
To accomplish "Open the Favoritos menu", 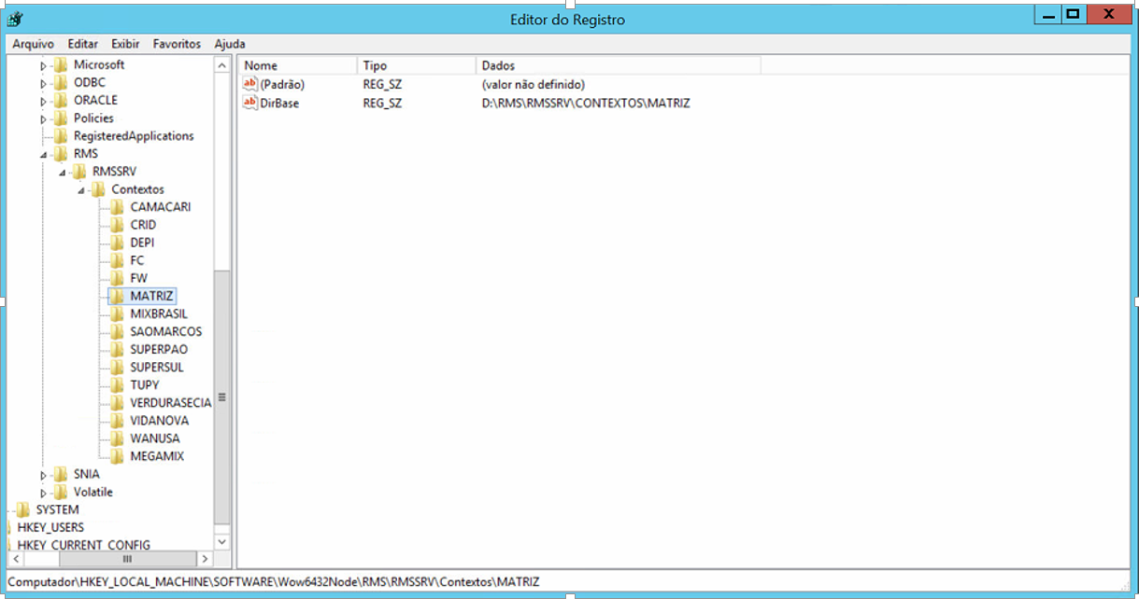I will (x=177, y=44).
